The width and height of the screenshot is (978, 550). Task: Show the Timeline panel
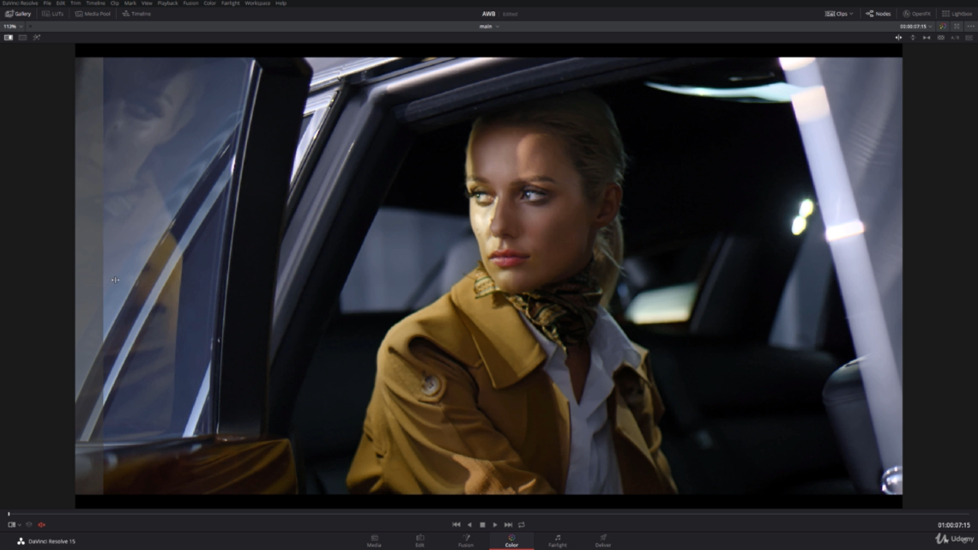point(135,13)
